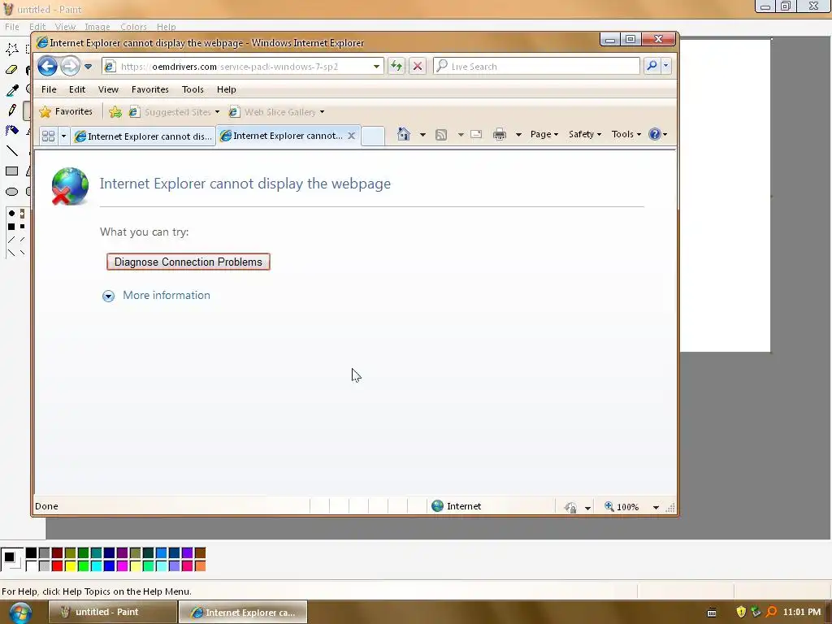Expand the Suggested Sites dropdown
The image size is (832, 624).
coord(217,112)
